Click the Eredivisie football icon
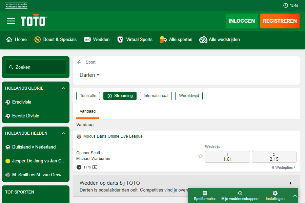305x203 pixels. [8, 102]
